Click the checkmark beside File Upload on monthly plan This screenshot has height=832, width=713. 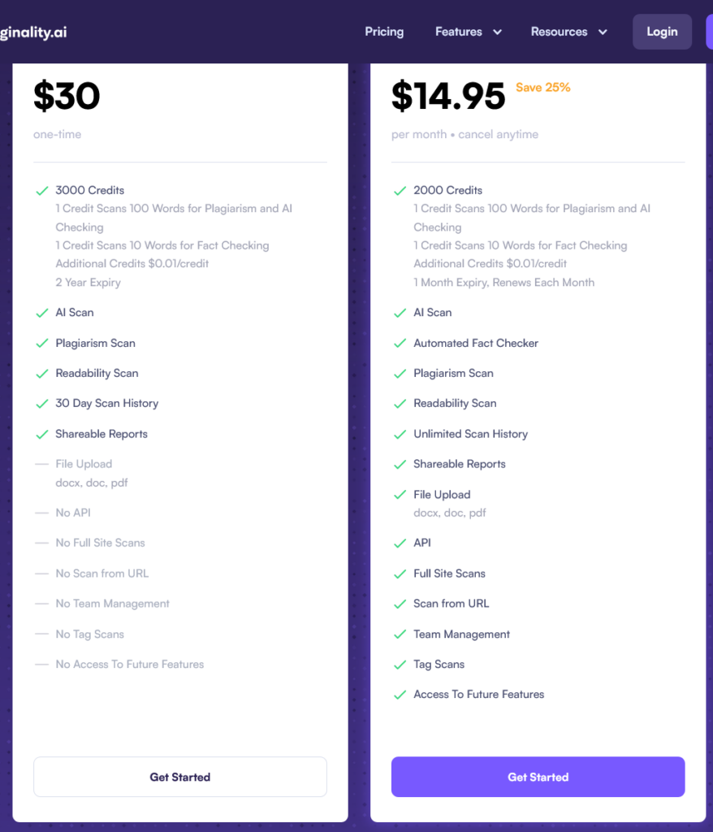coord(400,495)
